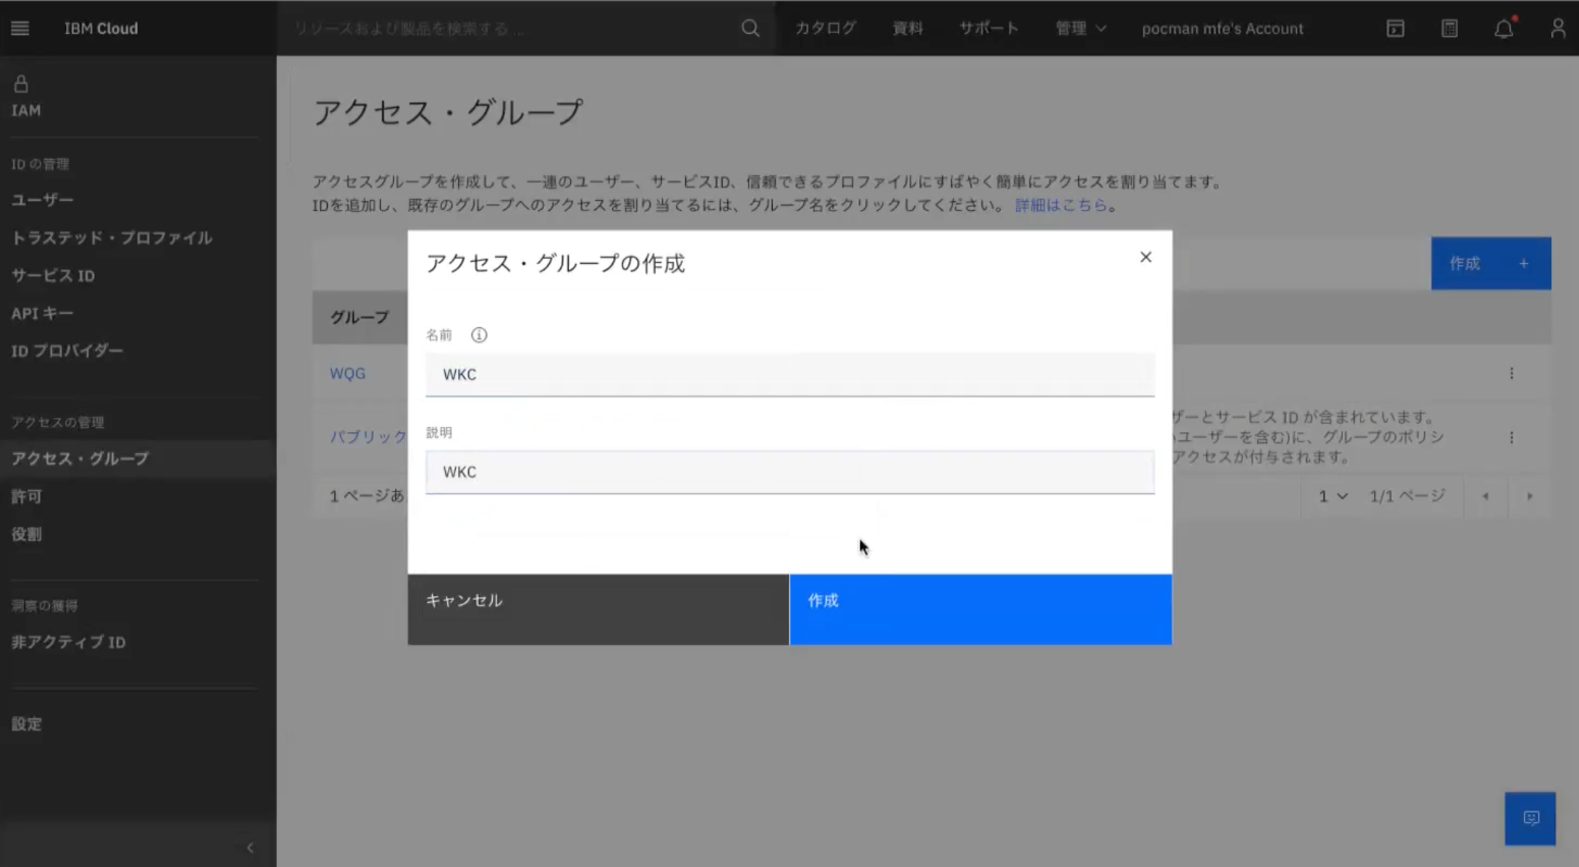This screenshot has height=867, width=1579.
Task: Click the search magnifier icon
Action: click(x=750, y=28)
